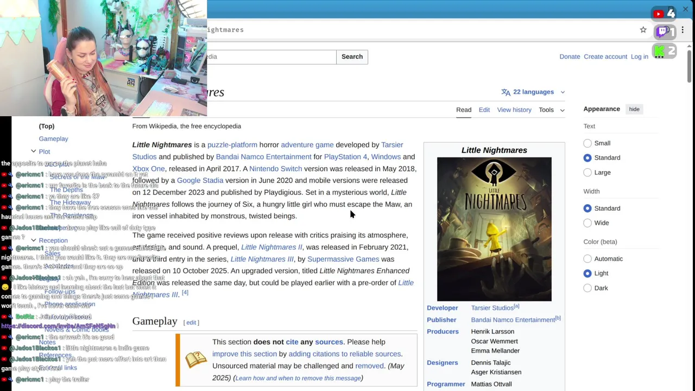Click footnote [b] after Bandai Namco Entertainment
Screen dimensions: 695x391
558,318
